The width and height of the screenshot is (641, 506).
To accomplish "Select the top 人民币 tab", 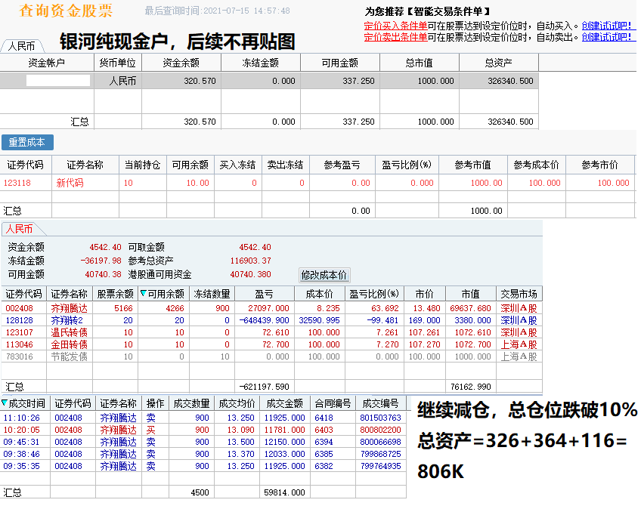I will 22,46.
